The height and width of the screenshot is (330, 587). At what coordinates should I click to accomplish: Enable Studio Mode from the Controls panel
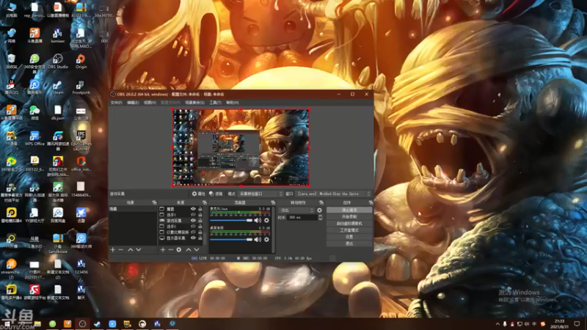click(x=349, y=230)
